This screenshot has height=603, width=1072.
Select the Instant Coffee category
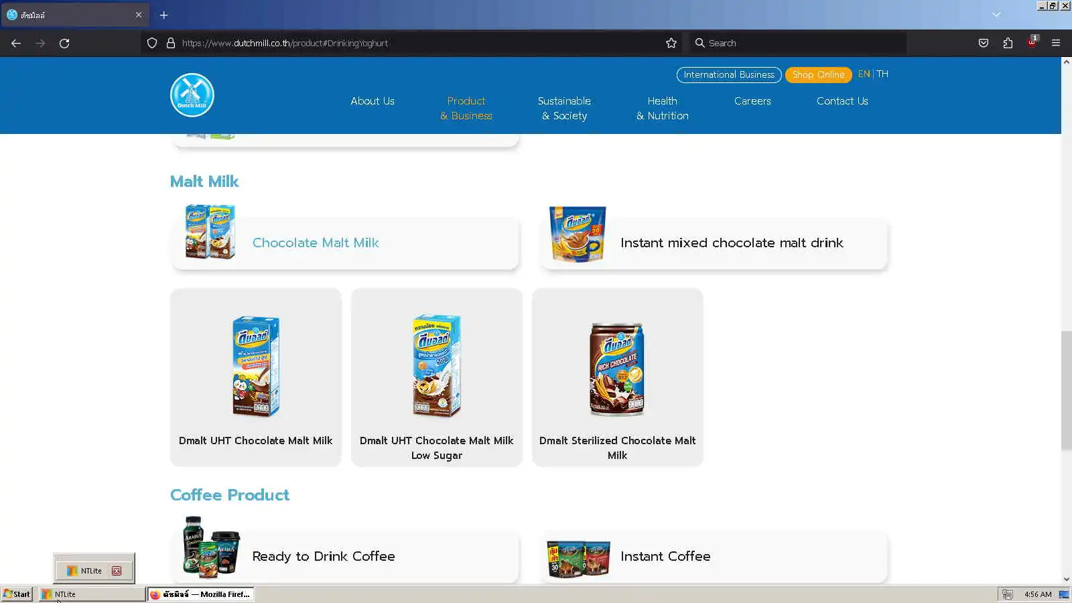tap(714, 557)
